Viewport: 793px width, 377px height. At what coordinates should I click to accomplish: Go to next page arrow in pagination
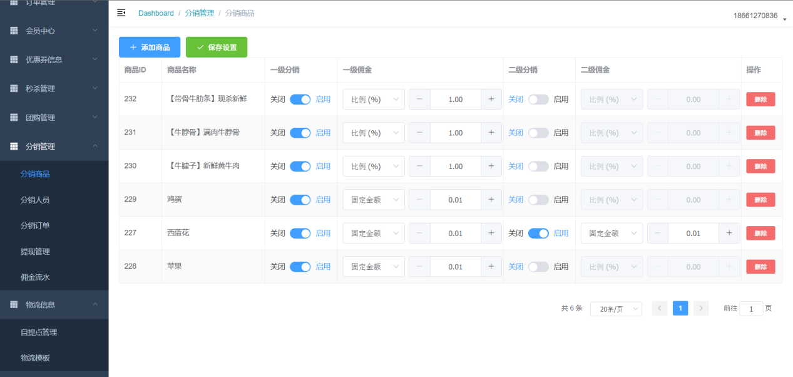pyautogui.click(x=701, y=308)
